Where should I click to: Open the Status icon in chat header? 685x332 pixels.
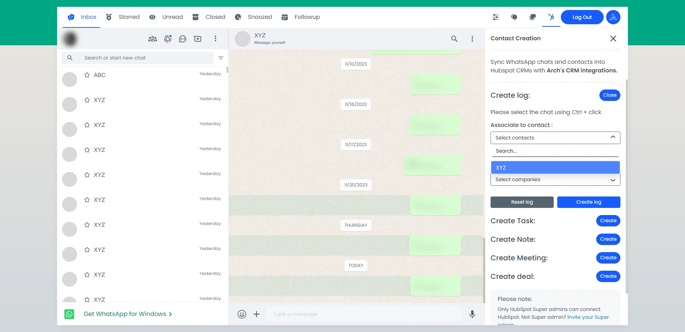point(168,39)
